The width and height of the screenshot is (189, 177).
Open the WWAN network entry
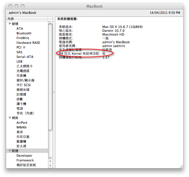point(21,127)
